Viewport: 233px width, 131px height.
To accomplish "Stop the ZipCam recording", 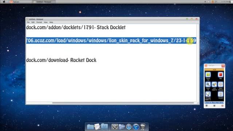I will 221,75.
